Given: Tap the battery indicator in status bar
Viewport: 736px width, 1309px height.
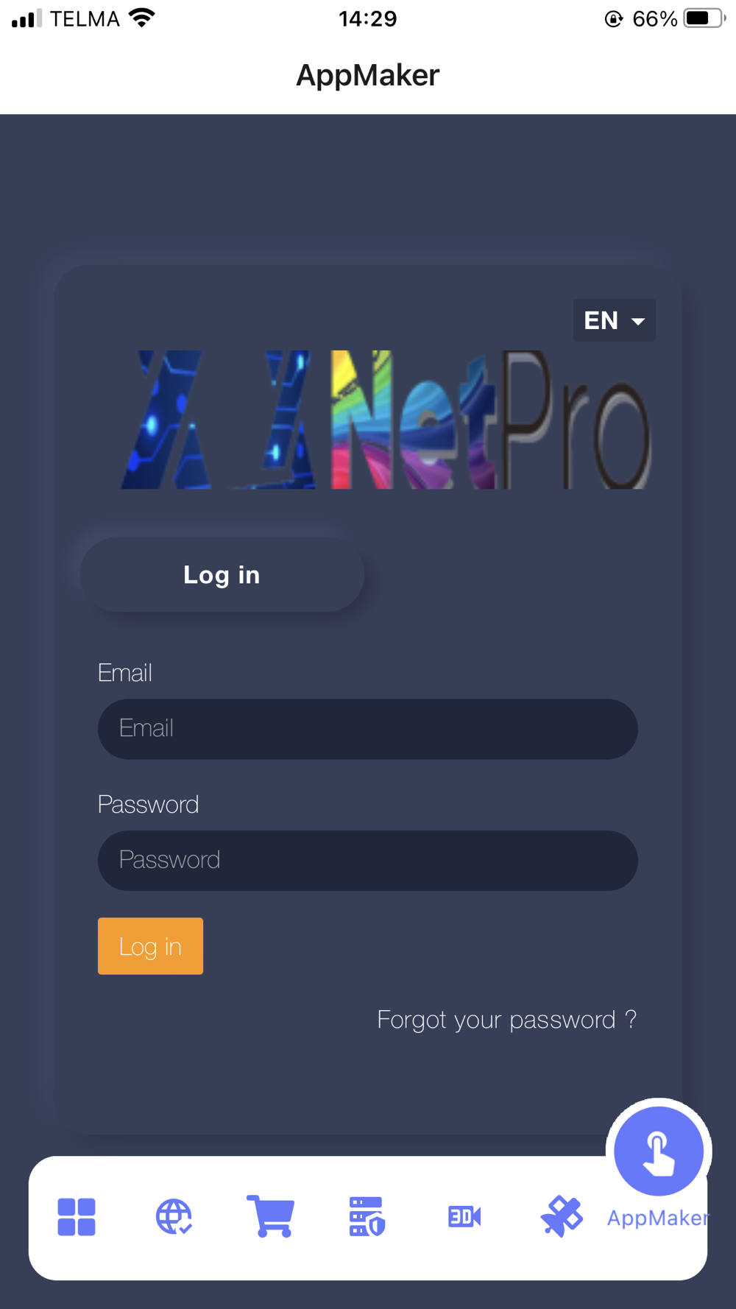Looking at the screenshot, I should (705, 18).
